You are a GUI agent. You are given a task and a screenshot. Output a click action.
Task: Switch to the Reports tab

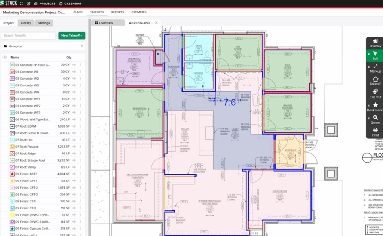click(117, 12)
